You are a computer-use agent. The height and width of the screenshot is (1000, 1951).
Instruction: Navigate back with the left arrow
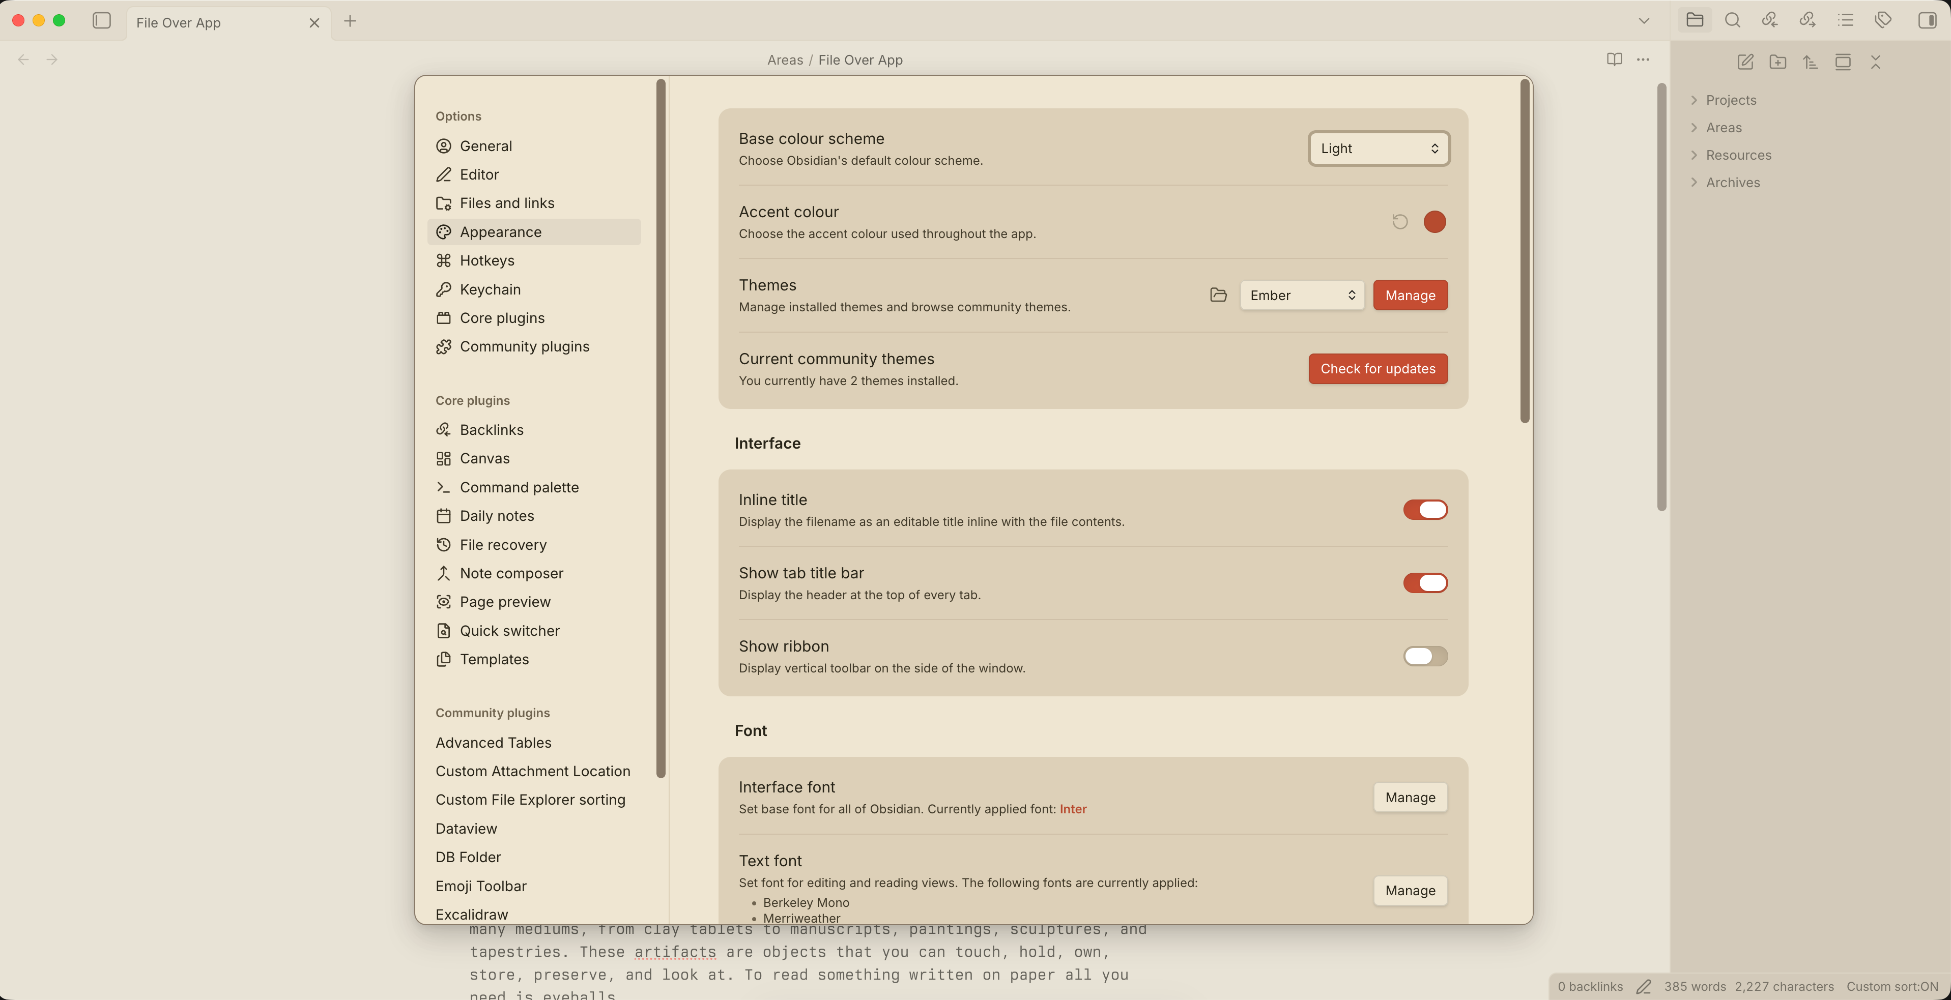pos(23,59)
